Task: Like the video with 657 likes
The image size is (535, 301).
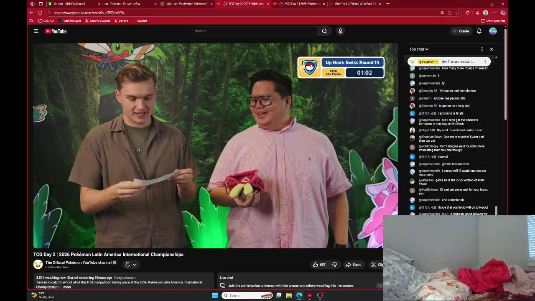Action: (319, 265)
